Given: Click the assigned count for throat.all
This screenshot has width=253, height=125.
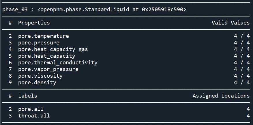Looking at the screenshot, I should coord(248,116).
